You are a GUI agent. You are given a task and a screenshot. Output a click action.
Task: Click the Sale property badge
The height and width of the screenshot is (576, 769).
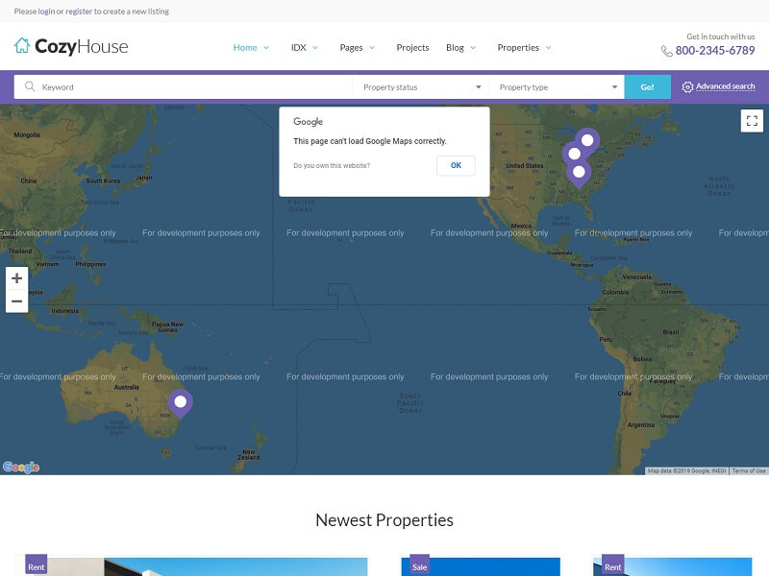419,566
